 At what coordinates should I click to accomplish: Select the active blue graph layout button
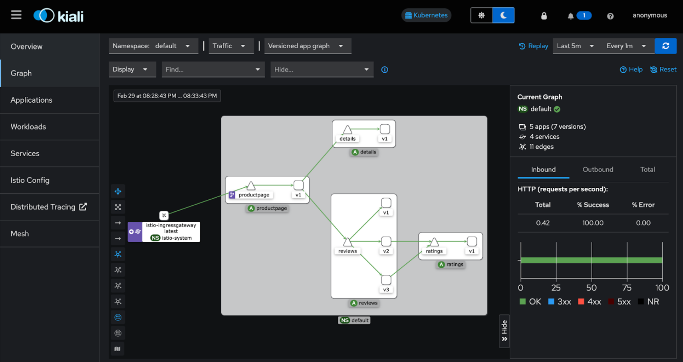[118, 254]
